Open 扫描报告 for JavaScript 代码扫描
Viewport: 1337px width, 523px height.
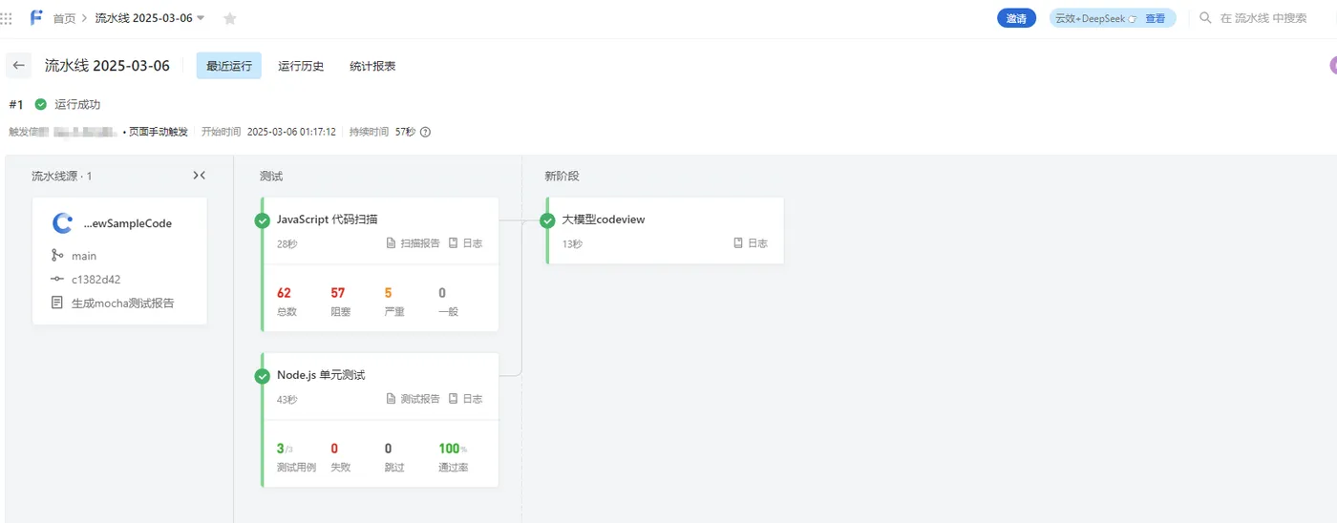414,243
